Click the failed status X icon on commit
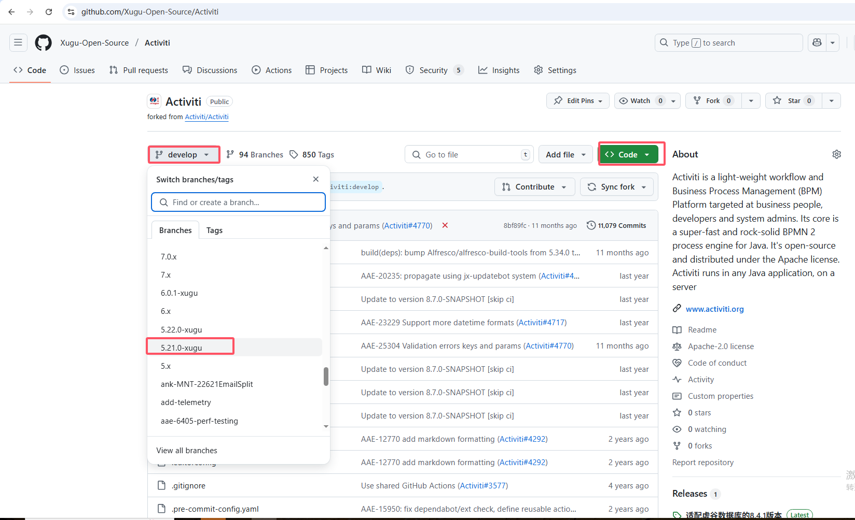Screen dimensions: 855x520 tap(445, 225)
